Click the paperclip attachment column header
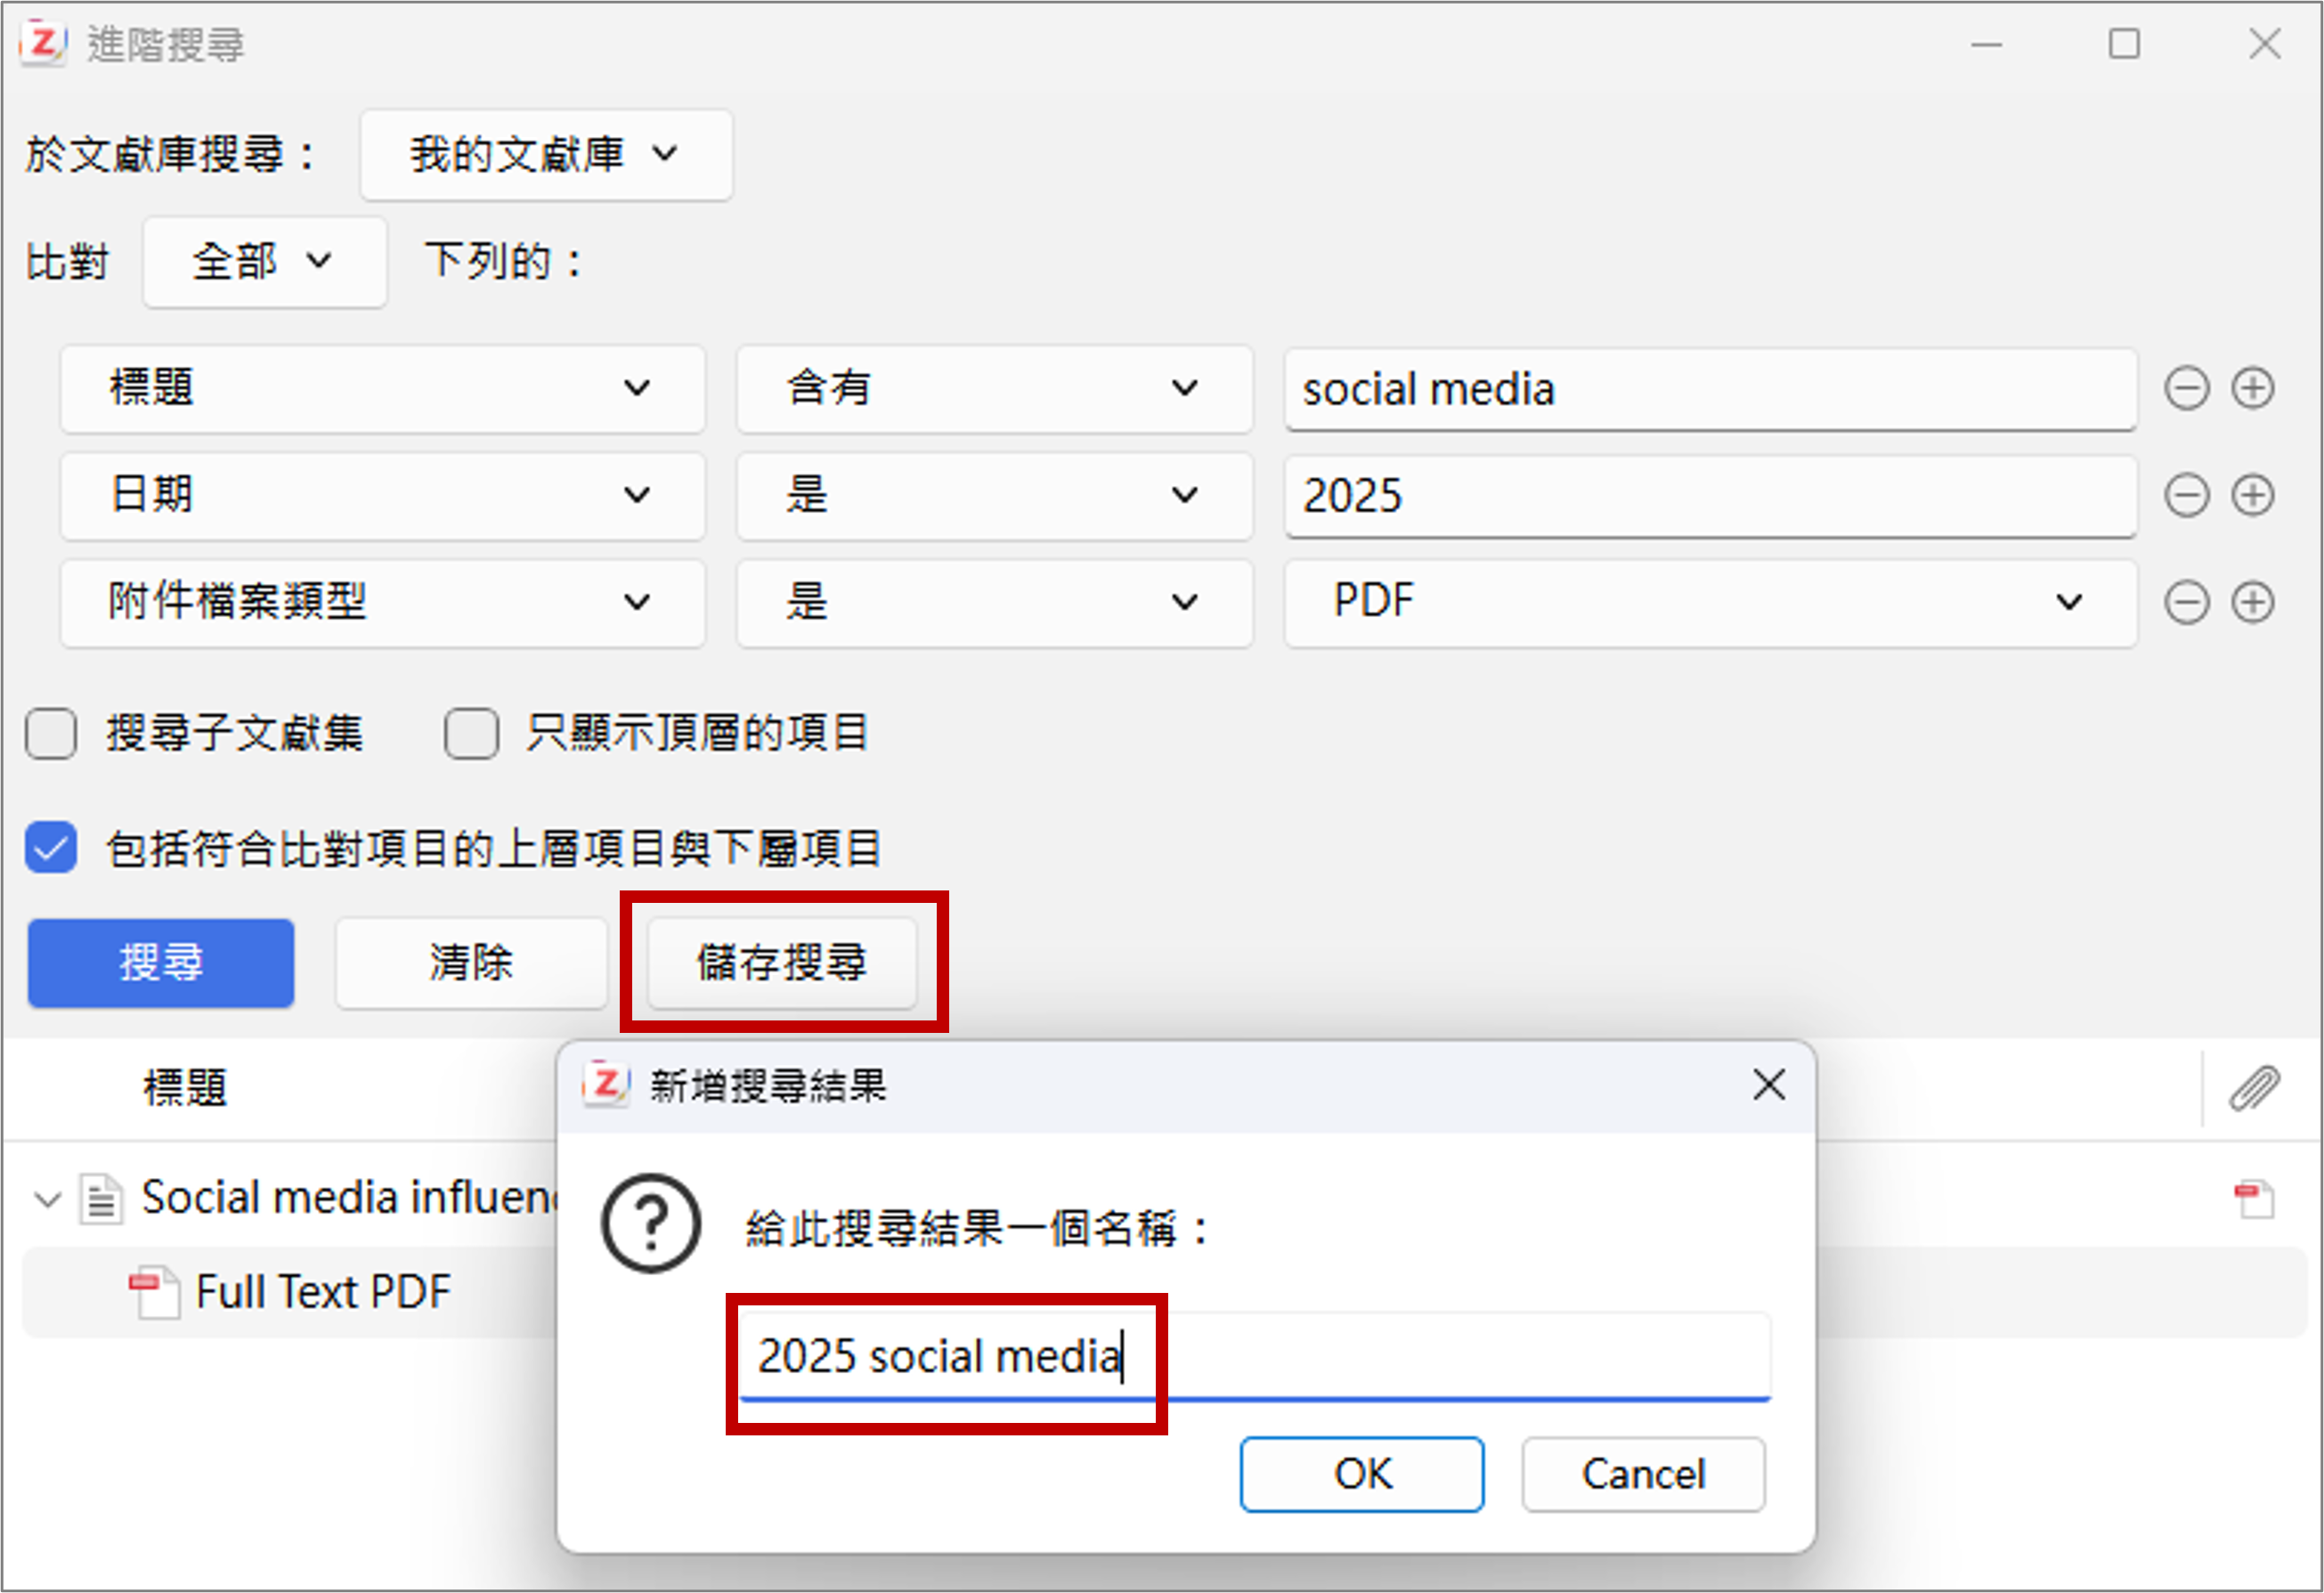Image resolution: width=2324 pixels, height=1593 pixels. coord(2254,1088)
